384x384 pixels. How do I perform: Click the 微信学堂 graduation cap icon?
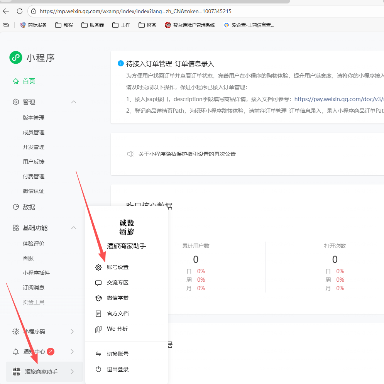[98, 298]
